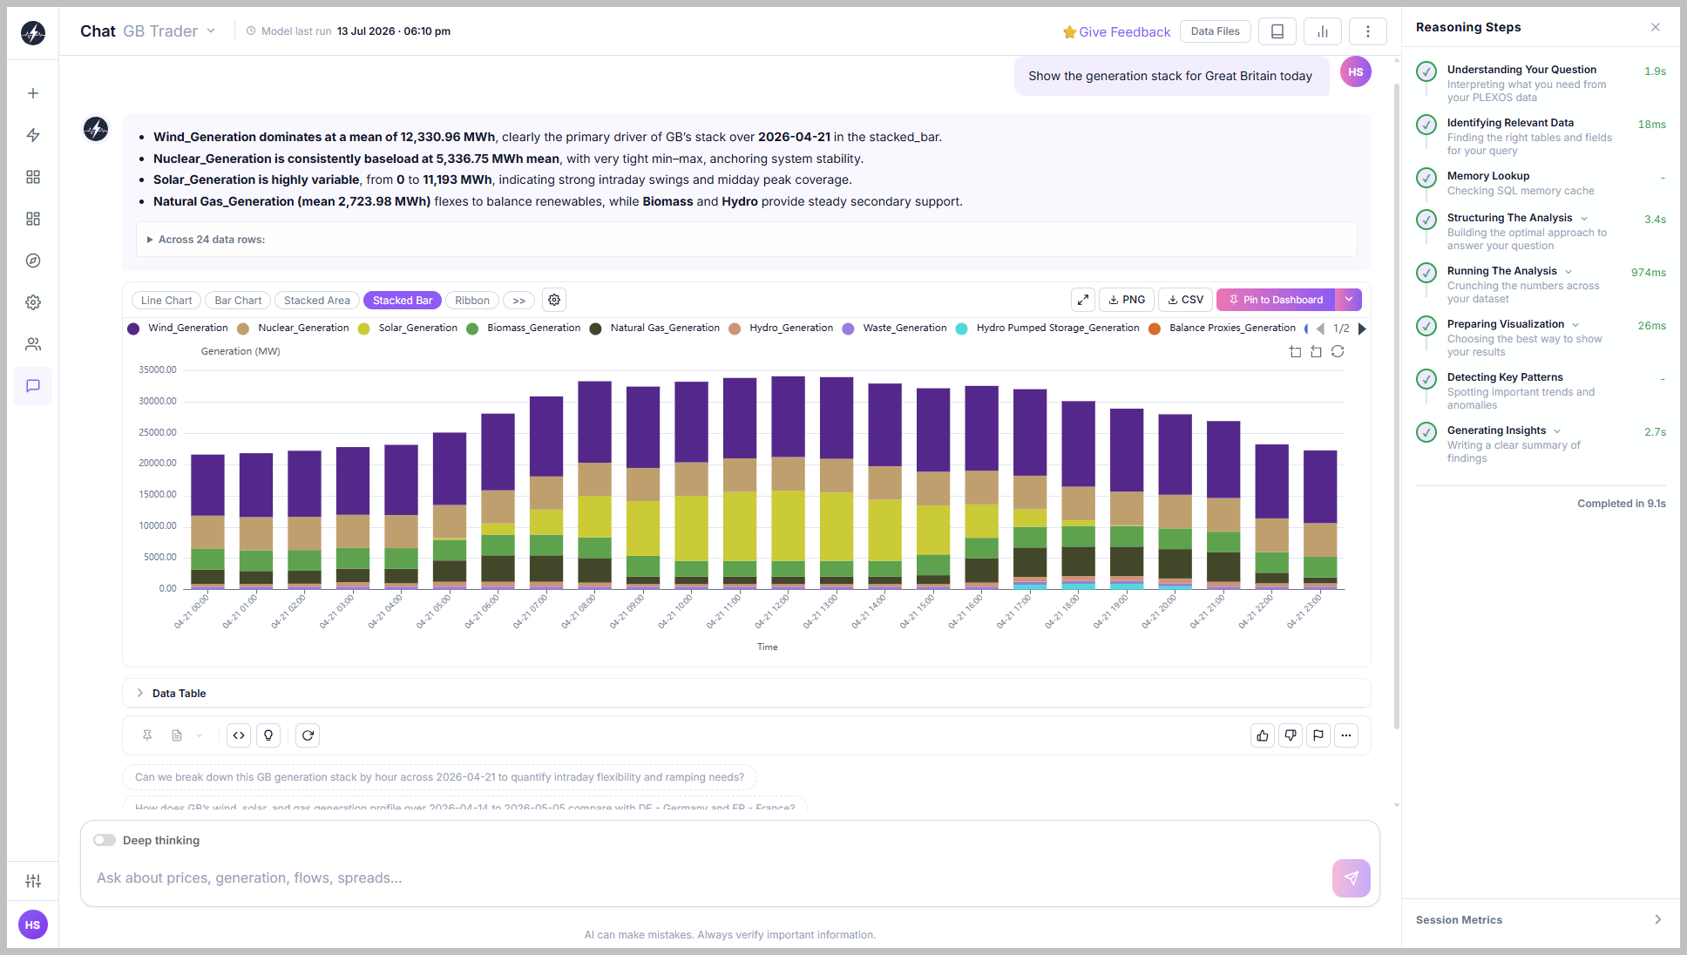Click the document icon in response toolbar
The height and width of the screenshot is (955, 1687).
tap(177, 735)
